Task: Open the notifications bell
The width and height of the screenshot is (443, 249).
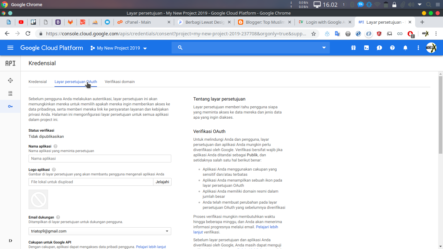Action: (405, 48)
